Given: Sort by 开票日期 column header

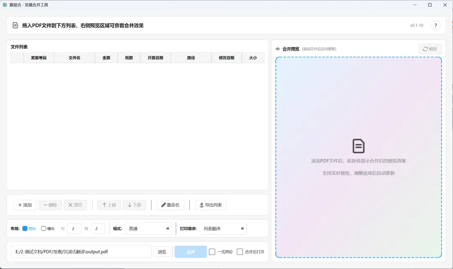Looking at the screenshot, I should point(156,58).
